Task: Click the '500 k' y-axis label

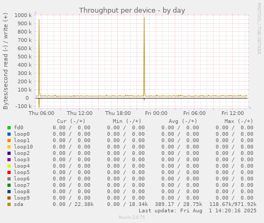Action: pyautogui.click(x=24, y=56)
